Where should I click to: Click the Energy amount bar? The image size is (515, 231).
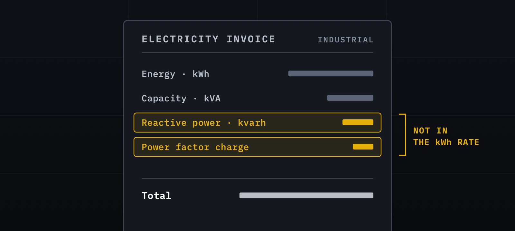pyautogui.click(x=331, y=73)
